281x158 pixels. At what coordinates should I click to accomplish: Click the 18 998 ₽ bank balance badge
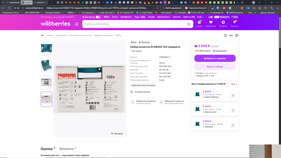point(222,17)
